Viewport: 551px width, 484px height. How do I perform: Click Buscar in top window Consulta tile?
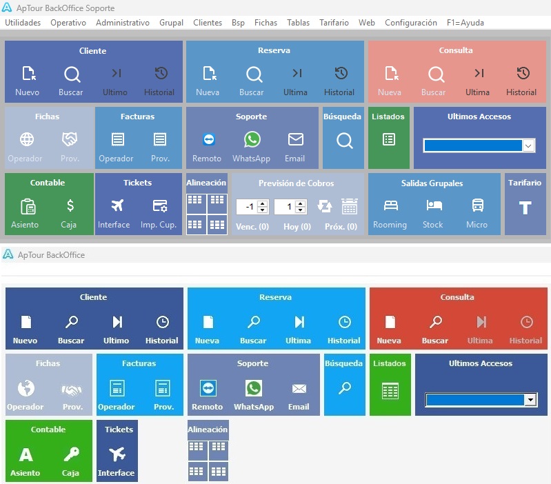click(434, 81)
